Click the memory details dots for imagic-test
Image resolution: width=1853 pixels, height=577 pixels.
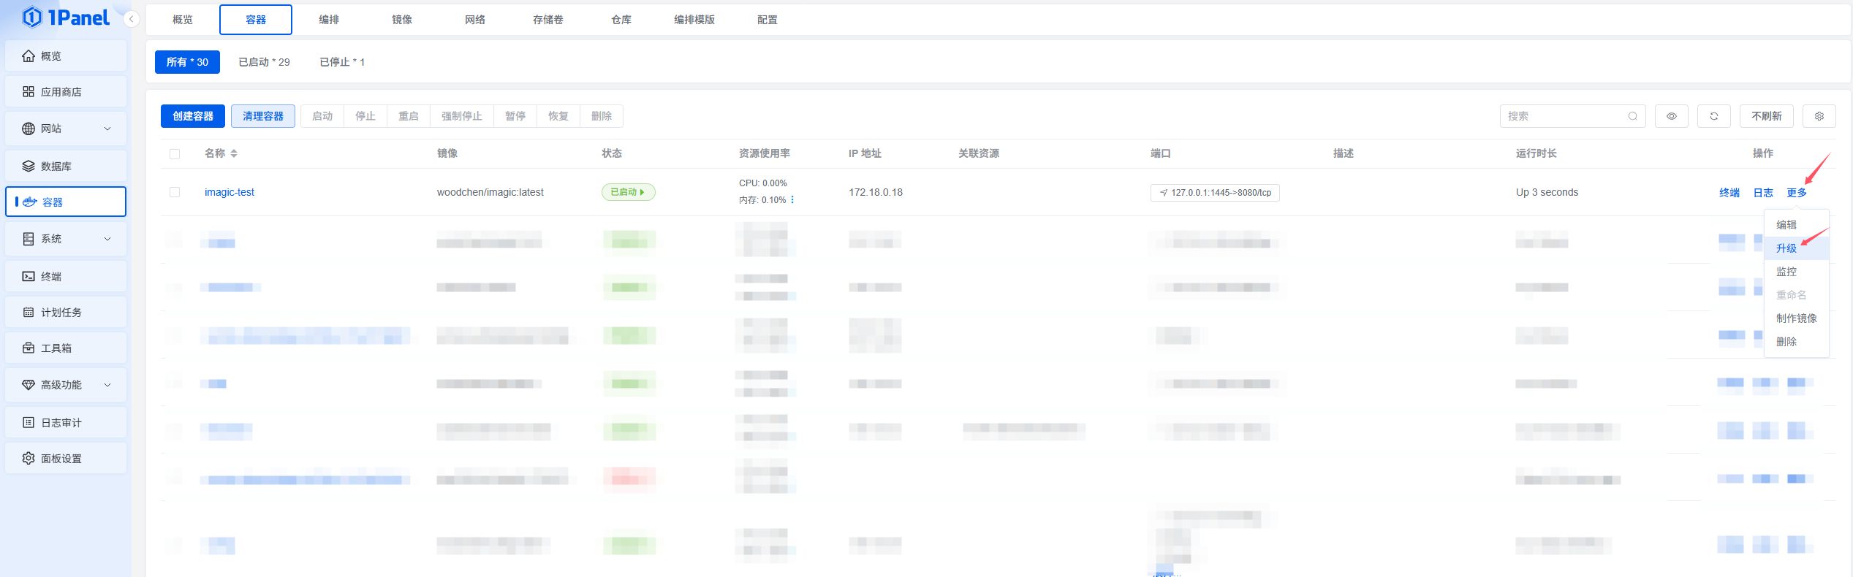click(x=792, y=199)
